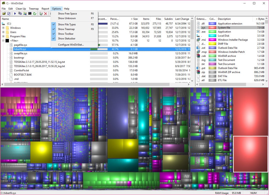Click the pagefile.sys file icon
Screen dimensions: 269x195
tap(11, 45)
